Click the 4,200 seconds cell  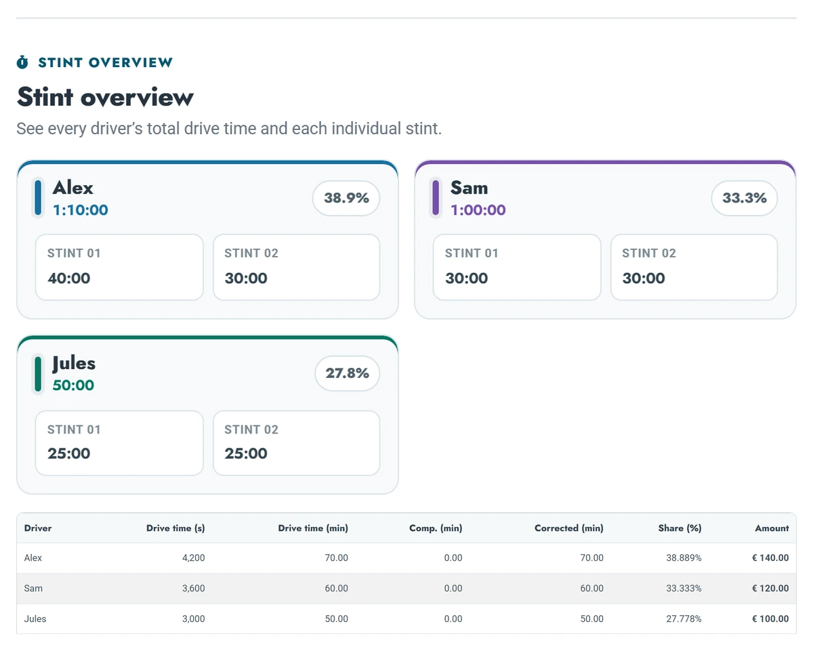194,558
